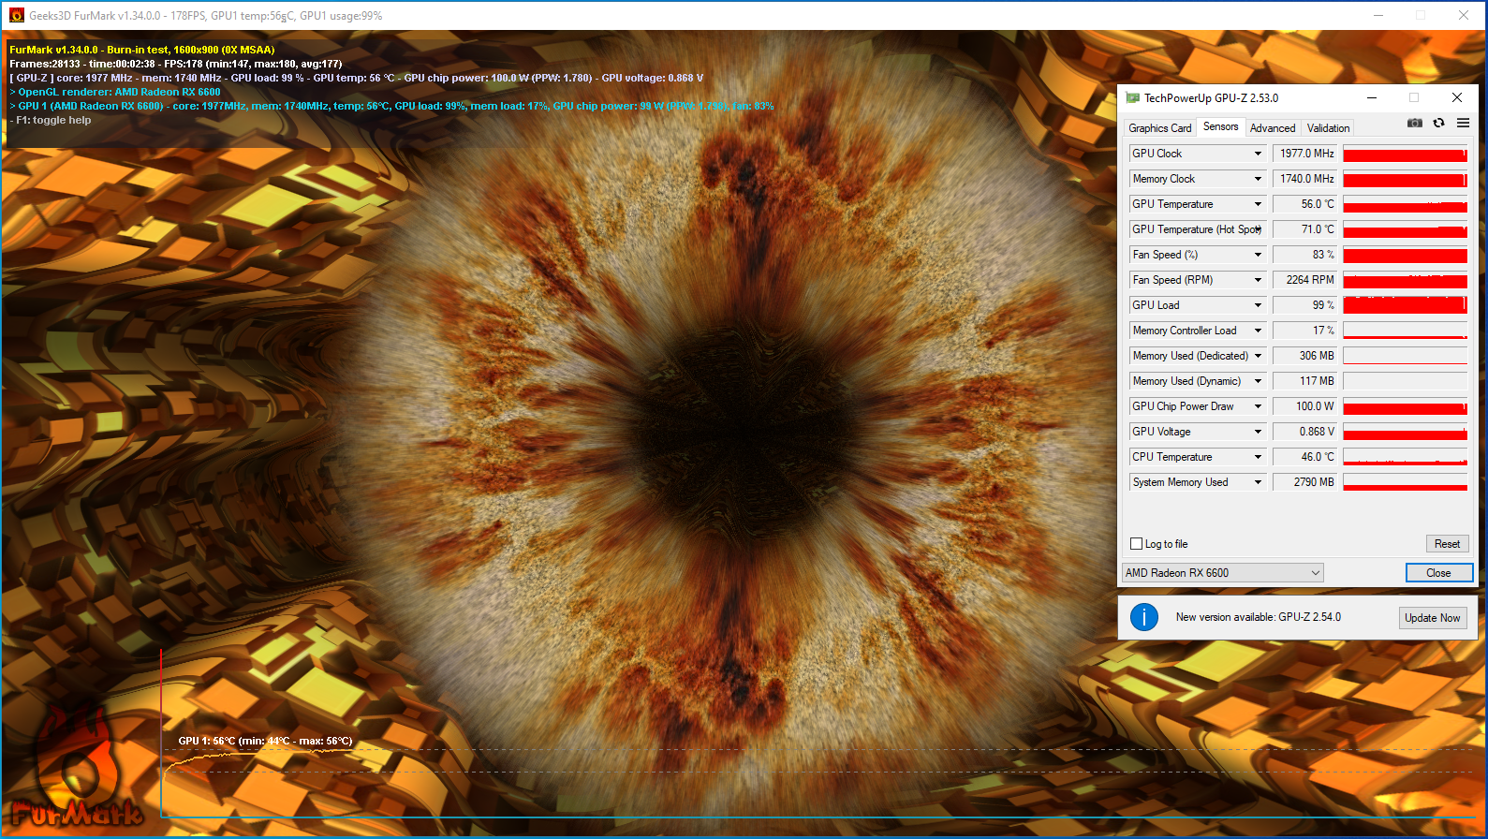1488x839 pixels.
Task: Switch to the Graphics Card tab
Action: pyautogui.click(x=1159, y=128)
